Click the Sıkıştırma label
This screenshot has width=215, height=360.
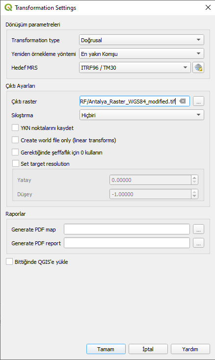(x=22, y=115)
